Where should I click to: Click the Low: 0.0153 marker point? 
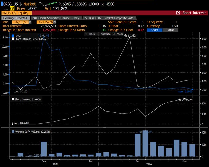coord(20,89)
